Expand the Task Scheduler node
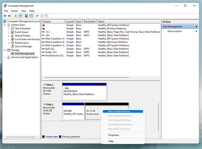 coord(9,29)
